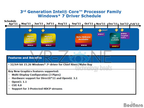144x108 pixels.
Task: Click the diamond marker beside CSCO label
Action: 100,30
